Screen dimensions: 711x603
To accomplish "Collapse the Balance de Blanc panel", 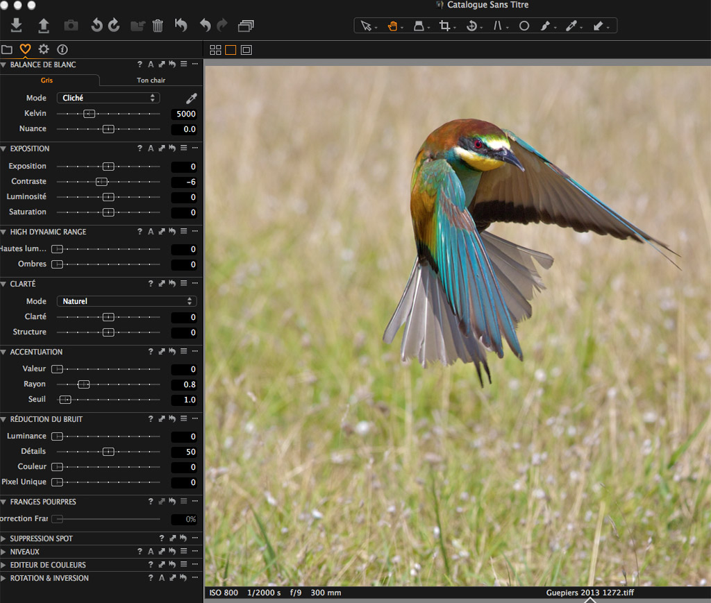I will pyautogui.click(x=3, y=65).
